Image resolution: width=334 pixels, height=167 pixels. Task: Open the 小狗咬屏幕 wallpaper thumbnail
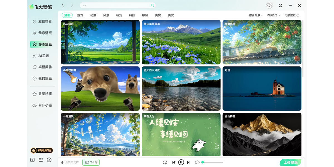[x=100, y=89]
